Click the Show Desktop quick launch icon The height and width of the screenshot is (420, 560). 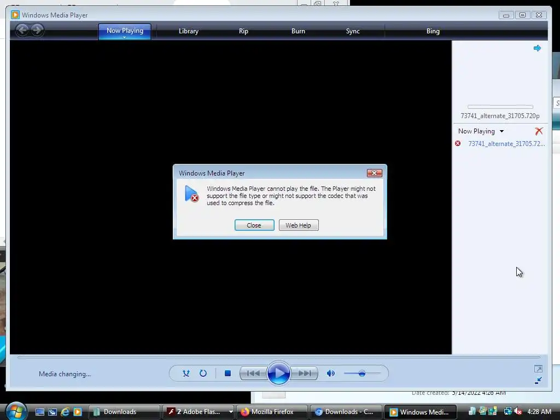tap(39, 412)
